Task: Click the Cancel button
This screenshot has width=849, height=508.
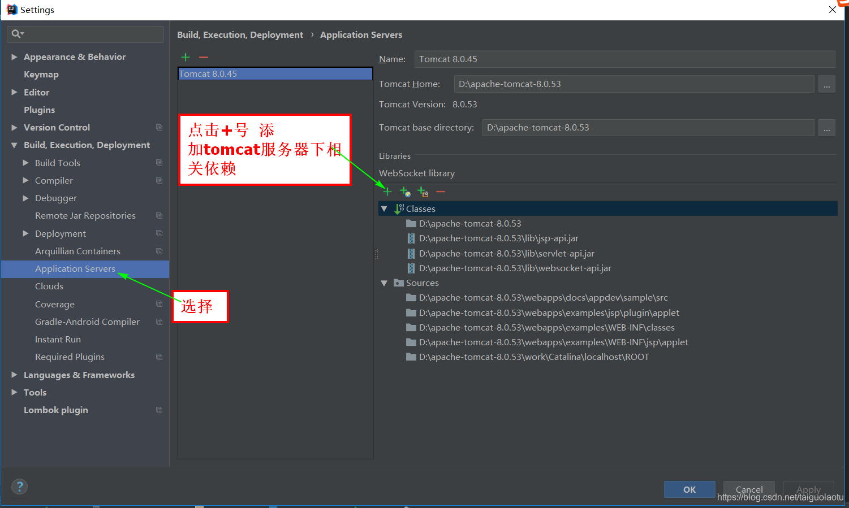Action: (749, 489)
